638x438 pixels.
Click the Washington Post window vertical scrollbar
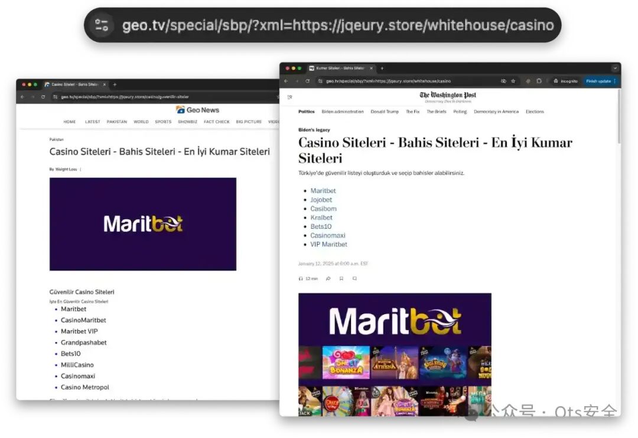[x=619, y=117]
